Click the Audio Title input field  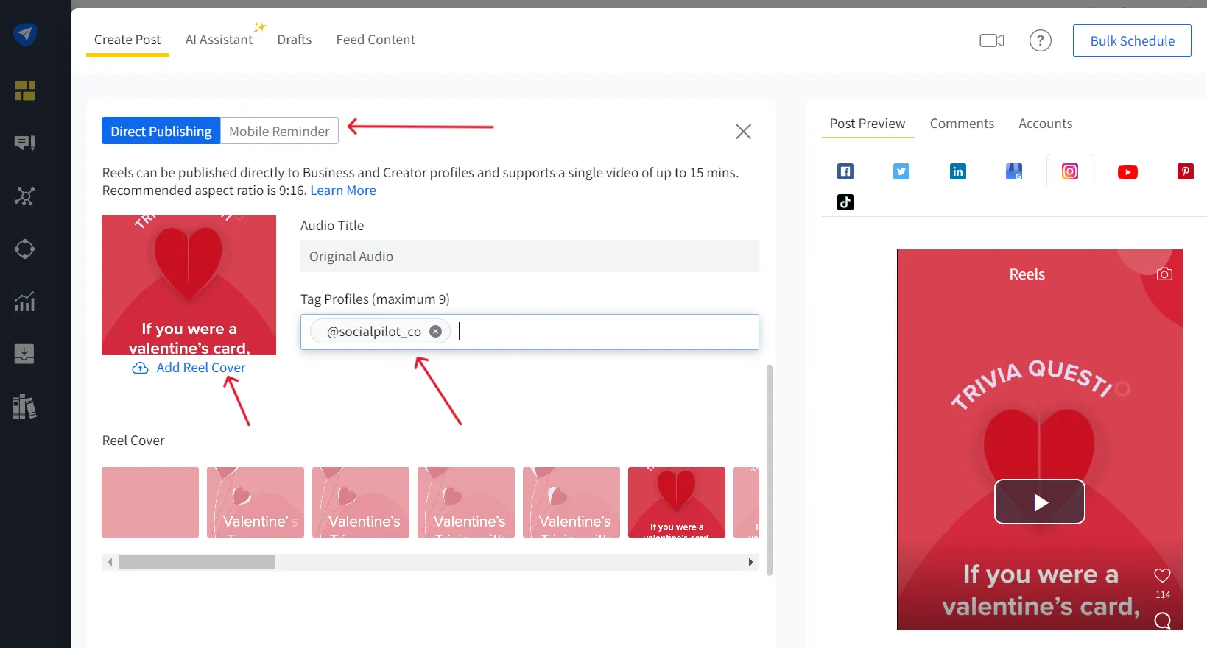coord(529,256)
